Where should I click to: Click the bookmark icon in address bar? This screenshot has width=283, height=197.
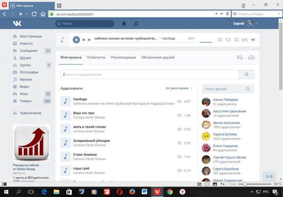[227, 14]
